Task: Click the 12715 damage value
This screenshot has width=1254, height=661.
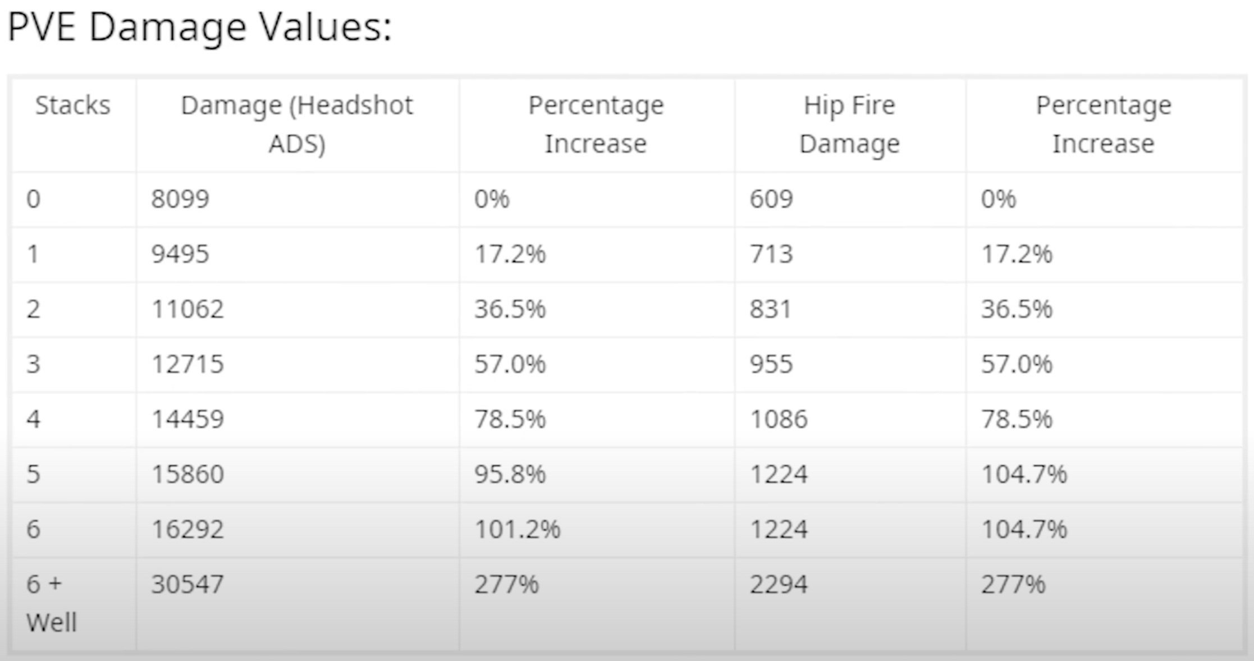Action: 187,364
